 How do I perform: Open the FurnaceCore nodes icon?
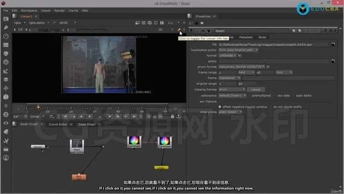coord(6,158)
